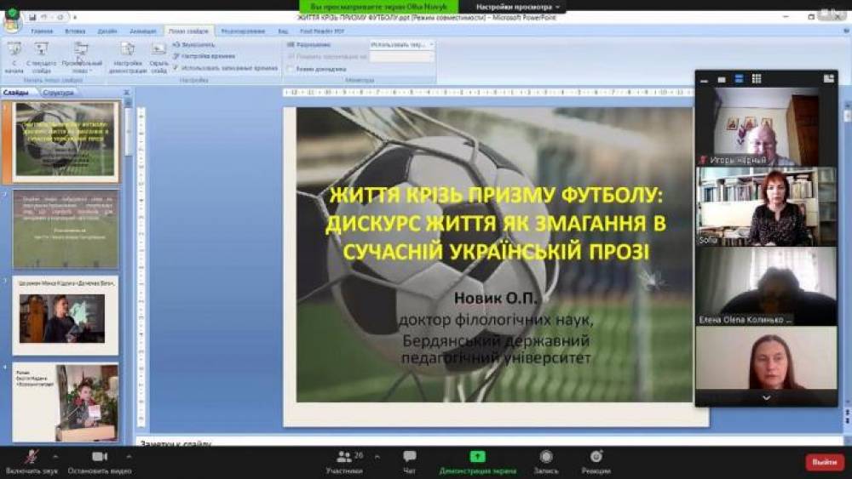Switch video panel to grid view
Screen dimensions: 852x479
757,79
